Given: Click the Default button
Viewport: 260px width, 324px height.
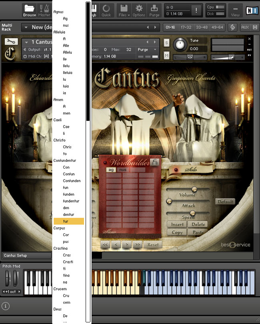Looking at the screenshot, I should [x=224, y=202].
